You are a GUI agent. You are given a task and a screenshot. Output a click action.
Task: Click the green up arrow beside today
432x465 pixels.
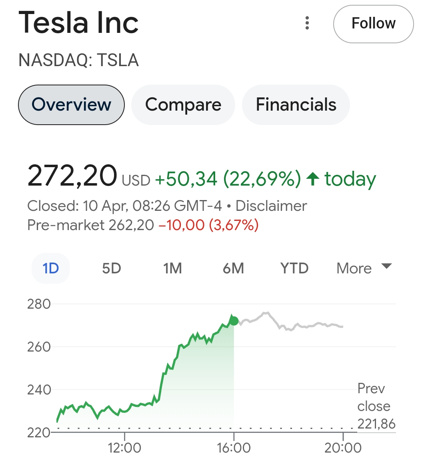[x=312, y=179]
